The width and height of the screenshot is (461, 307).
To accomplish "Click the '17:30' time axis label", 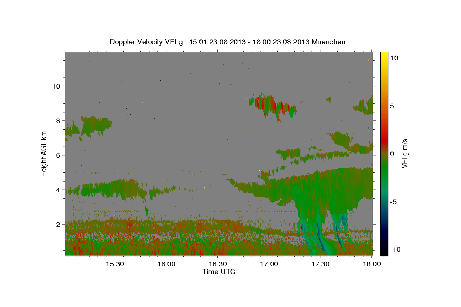I will (320, 264).
